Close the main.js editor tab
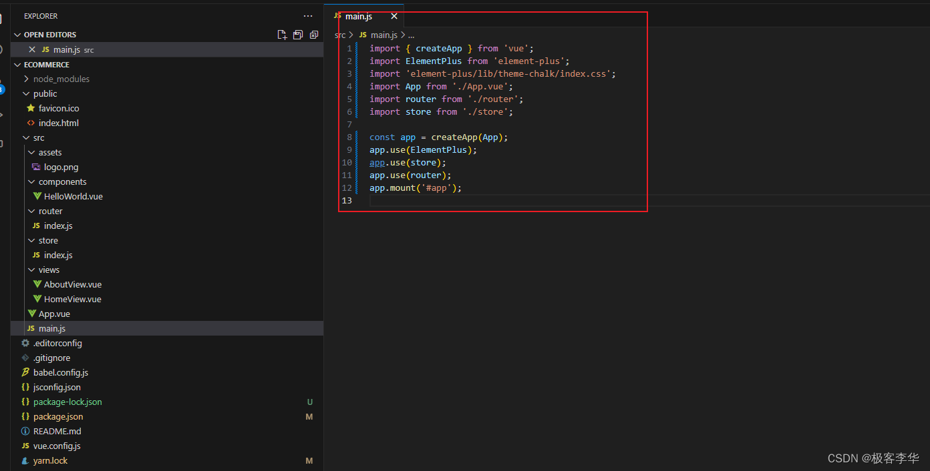The width and height of the screenshot is (930, 471). click(394, 16)
